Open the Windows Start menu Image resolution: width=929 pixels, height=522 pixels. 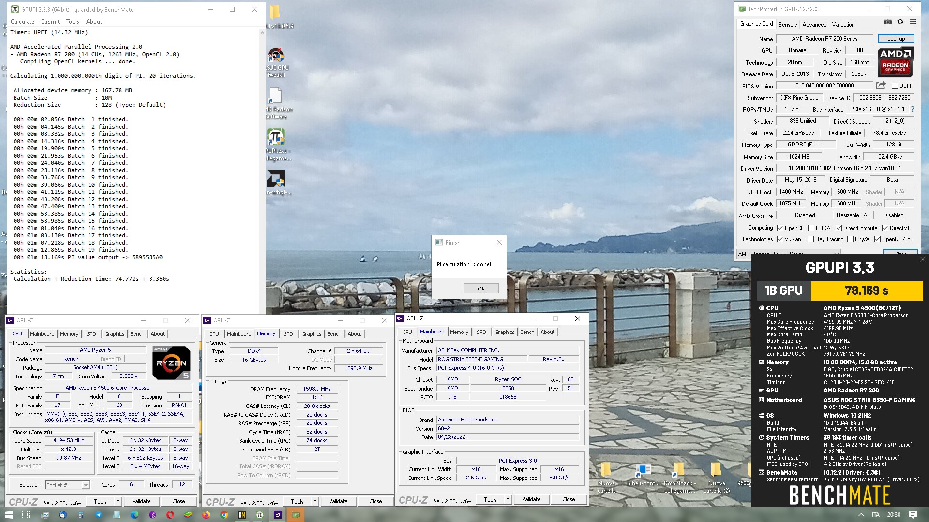pyautogui.click(x=8, y=515)
